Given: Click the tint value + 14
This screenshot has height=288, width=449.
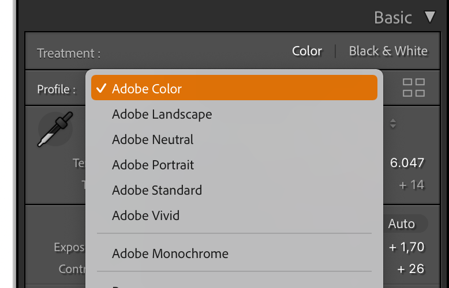Looking at the screenshot, I should click(411, 185).
